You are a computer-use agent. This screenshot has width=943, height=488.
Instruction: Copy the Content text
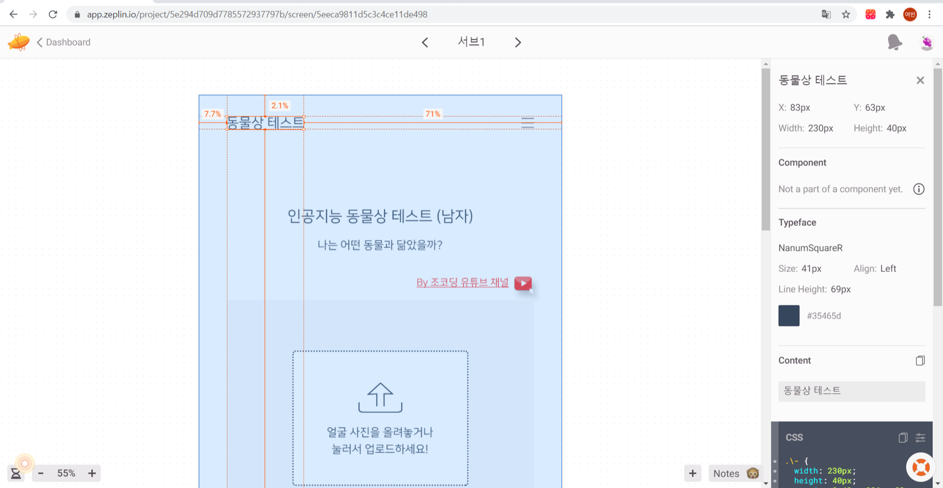pyautogui.click(x=920, y=360)
